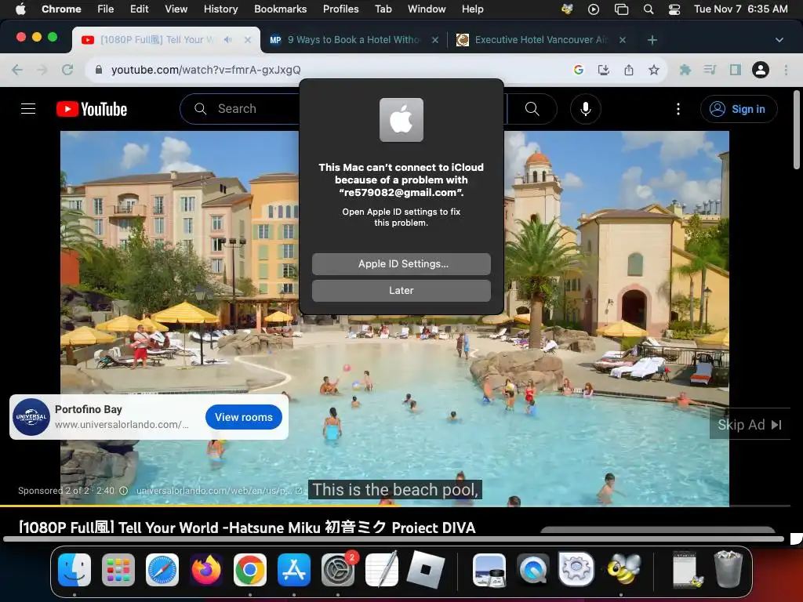Switch to the 9 Ways to Book a Hotel tab
Image resolution: width=803 pixels, height=602 pixels.
(354, 39)
